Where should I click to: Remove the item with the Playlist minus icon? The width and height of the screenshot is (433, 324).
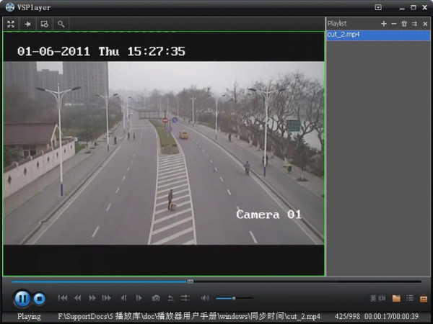click(393, 24)
